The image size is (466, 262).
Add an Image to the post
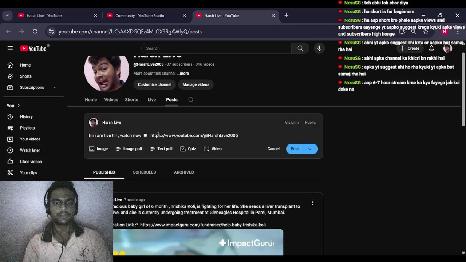pos(98,149)
